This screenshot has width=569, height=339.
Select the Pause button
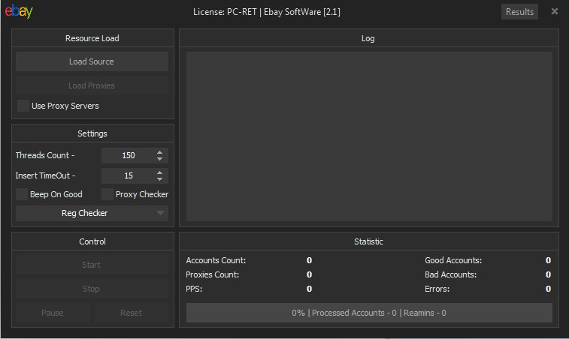pos(53,313)
